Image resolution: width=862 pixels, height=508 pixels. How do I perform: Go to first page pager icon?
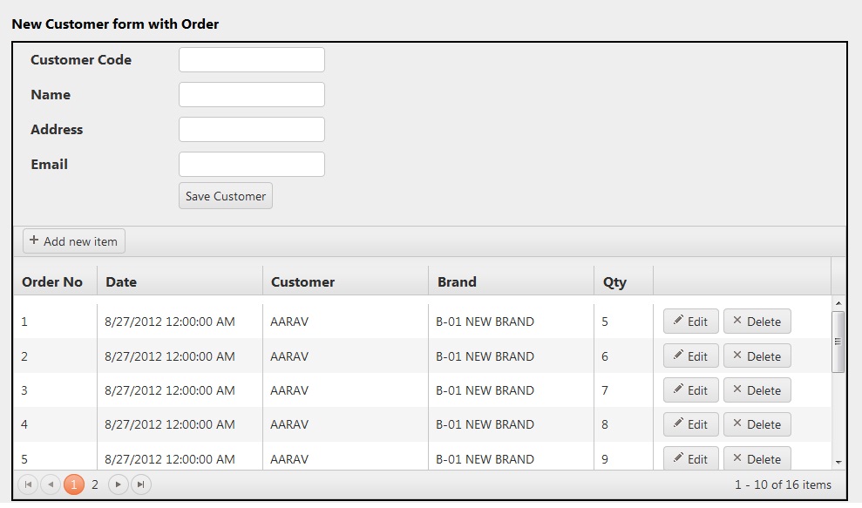(x=28, y=484)
